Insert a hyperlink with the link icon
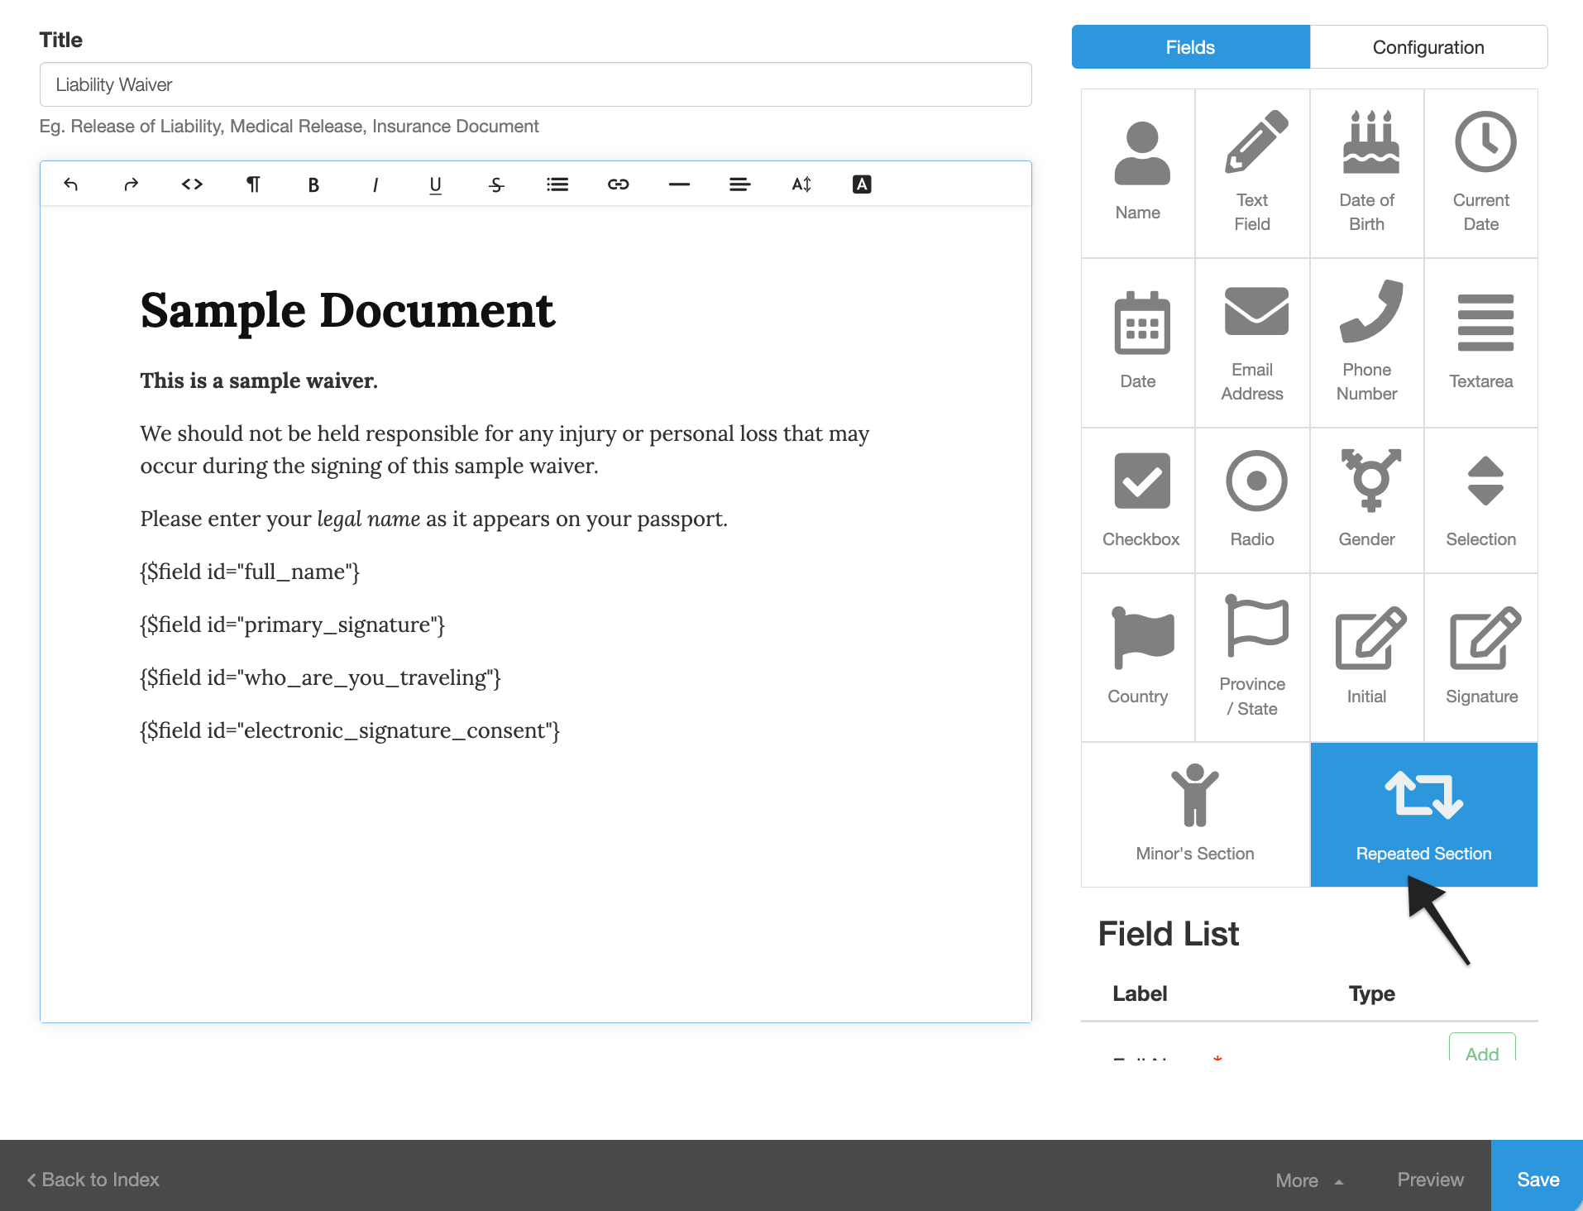Viewport: 1583px width, 1211px height. 619,184
